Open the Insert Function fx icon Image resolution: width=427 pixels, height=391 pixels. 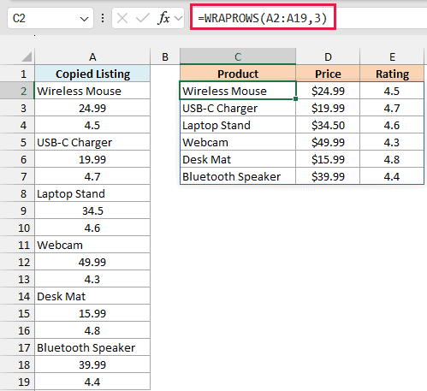point(163,19)
